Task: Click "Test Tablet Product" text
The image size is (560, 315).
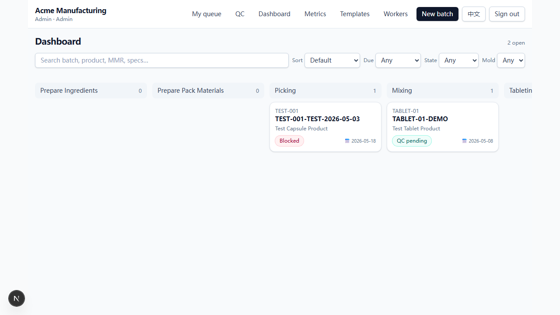Action: [416, 129]
